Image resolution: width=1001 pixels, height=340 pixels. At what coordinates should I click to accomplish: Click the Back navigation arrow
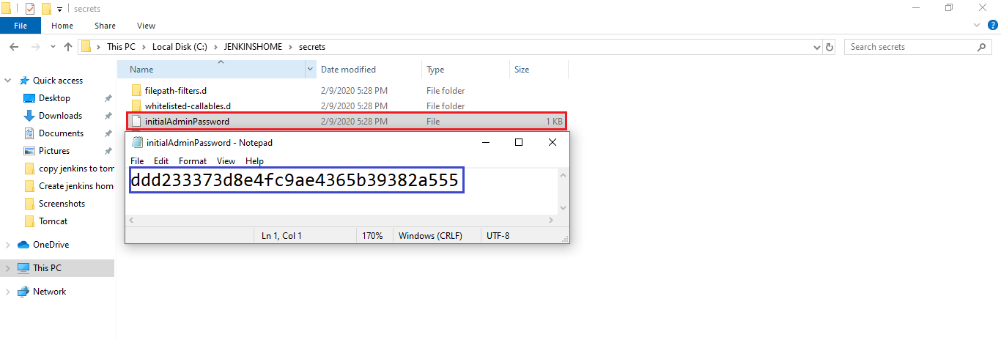[13, 47]
